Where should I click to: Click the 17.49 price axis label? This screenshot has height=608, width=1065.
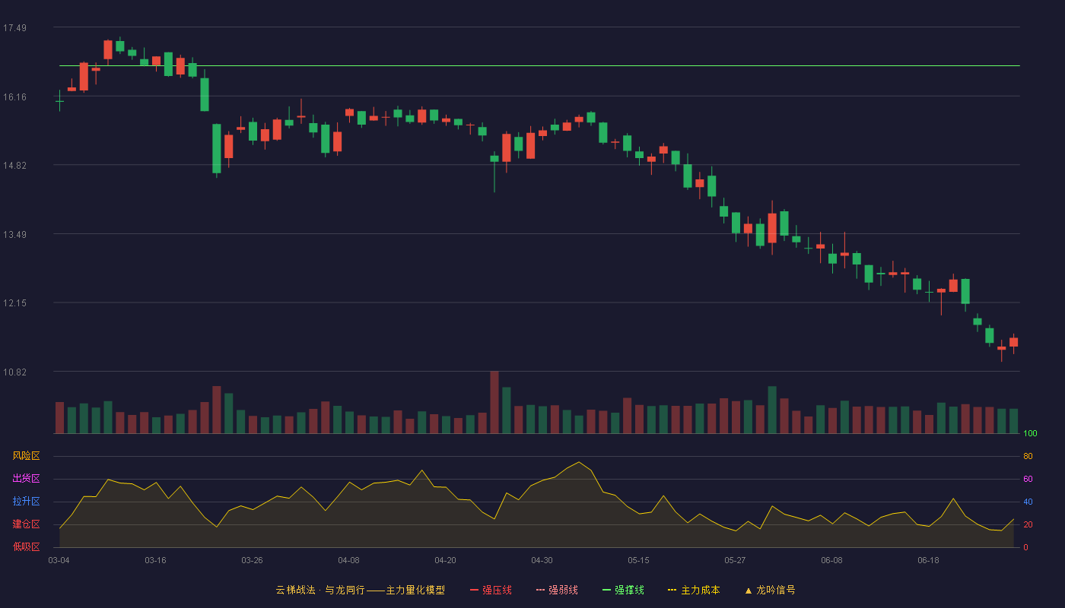(14, 28)
